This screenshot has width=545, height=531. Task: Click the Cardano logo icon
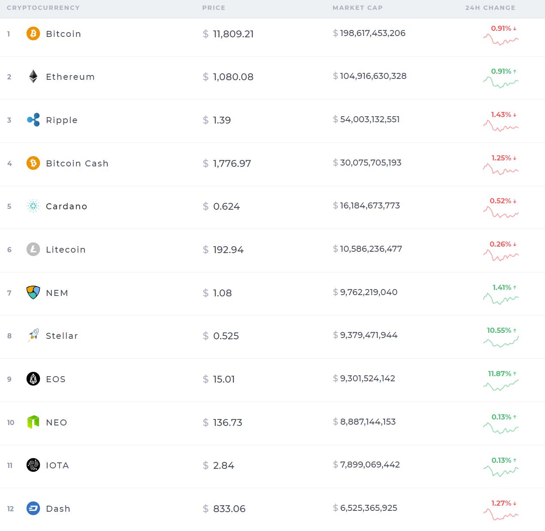coord(33,206)
